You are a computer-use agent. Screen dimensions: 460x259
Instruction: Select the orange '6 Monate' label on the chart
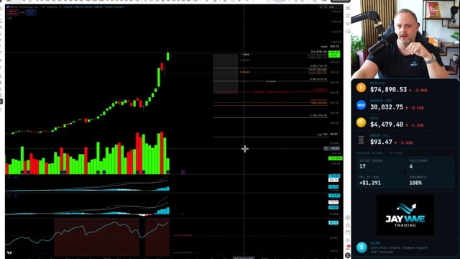pos(245,72)
